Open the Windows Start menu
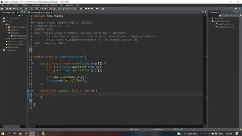Screen dimensions: 242x136 [3, 133]
